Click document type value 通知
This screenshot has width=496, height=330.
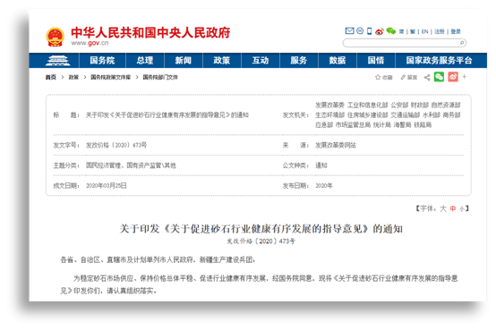[321, 165]
